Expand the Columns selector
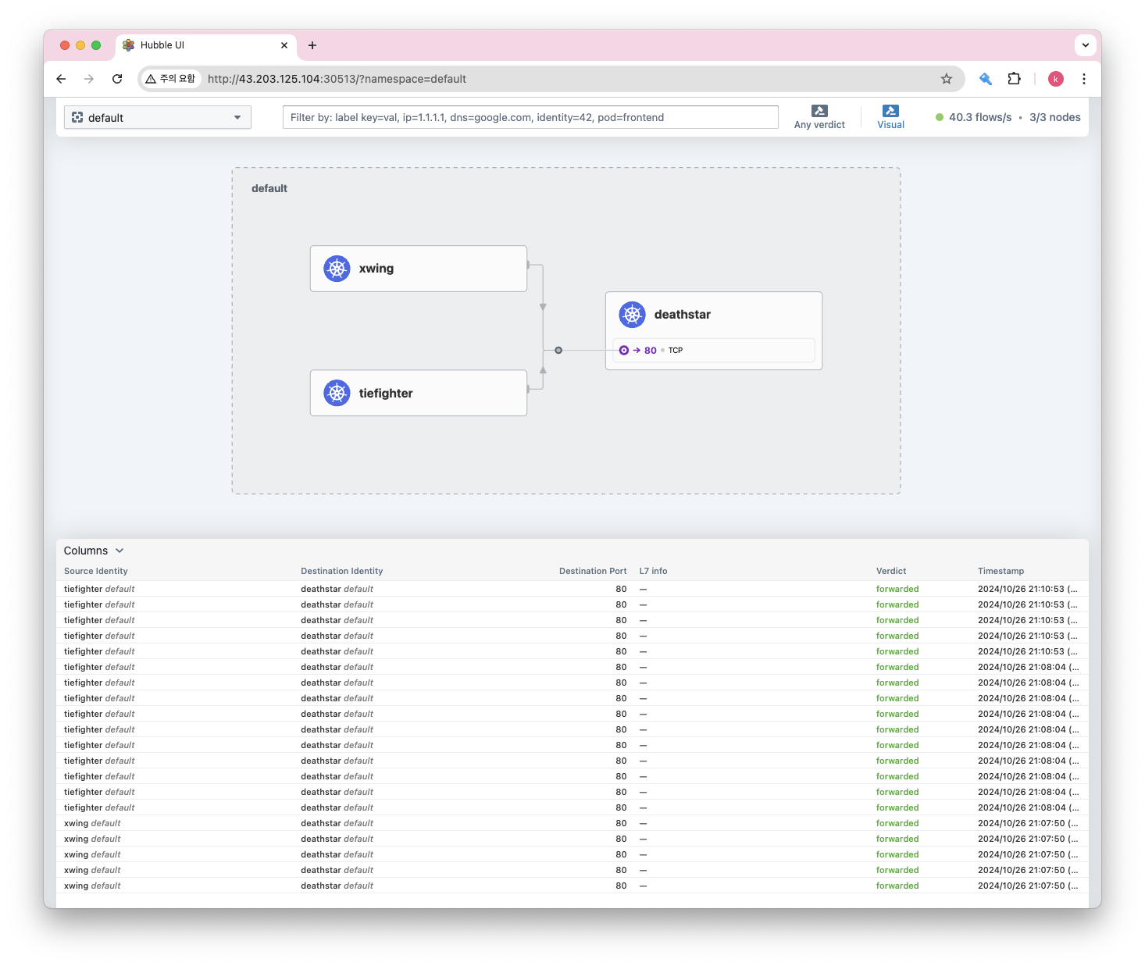 pyautogui.click(x=94, y=551)
